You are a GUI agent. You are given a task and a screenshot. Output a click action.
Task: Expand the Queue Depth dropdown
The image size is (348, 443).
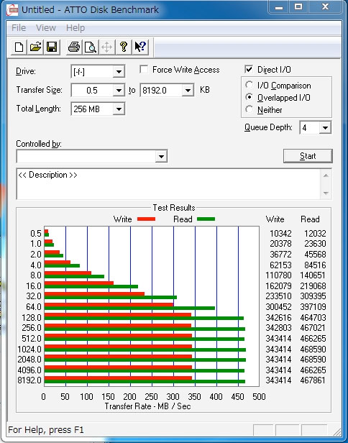(325, 128)
